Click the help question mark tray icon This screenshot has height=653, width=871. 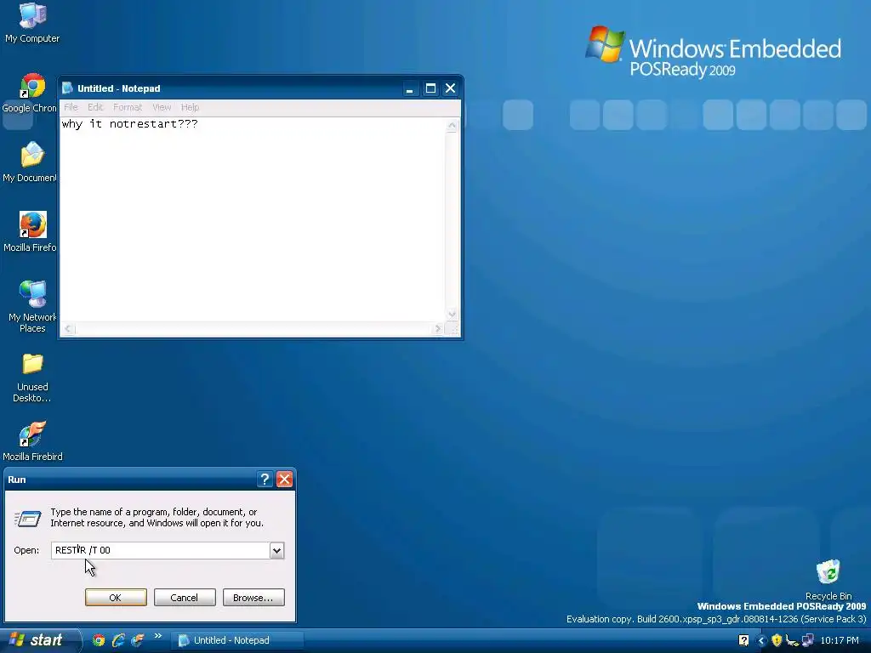pyautogui.click(x=743, y=640)
